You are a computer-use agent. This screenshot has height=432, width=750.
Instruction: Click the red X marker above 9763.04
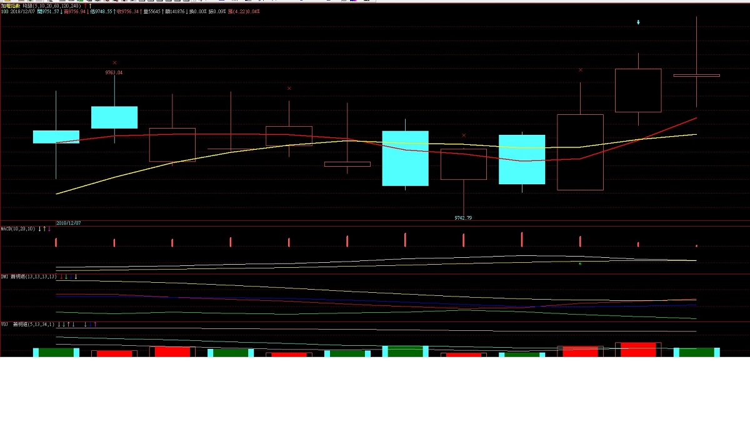pyautogui.click(x=114, y=63)
